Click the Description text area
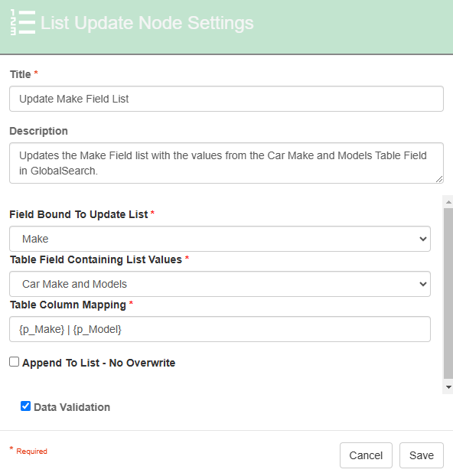 tap(226, 163)
